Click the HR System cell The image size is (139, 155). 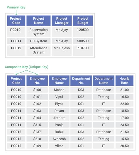[38, 41]
